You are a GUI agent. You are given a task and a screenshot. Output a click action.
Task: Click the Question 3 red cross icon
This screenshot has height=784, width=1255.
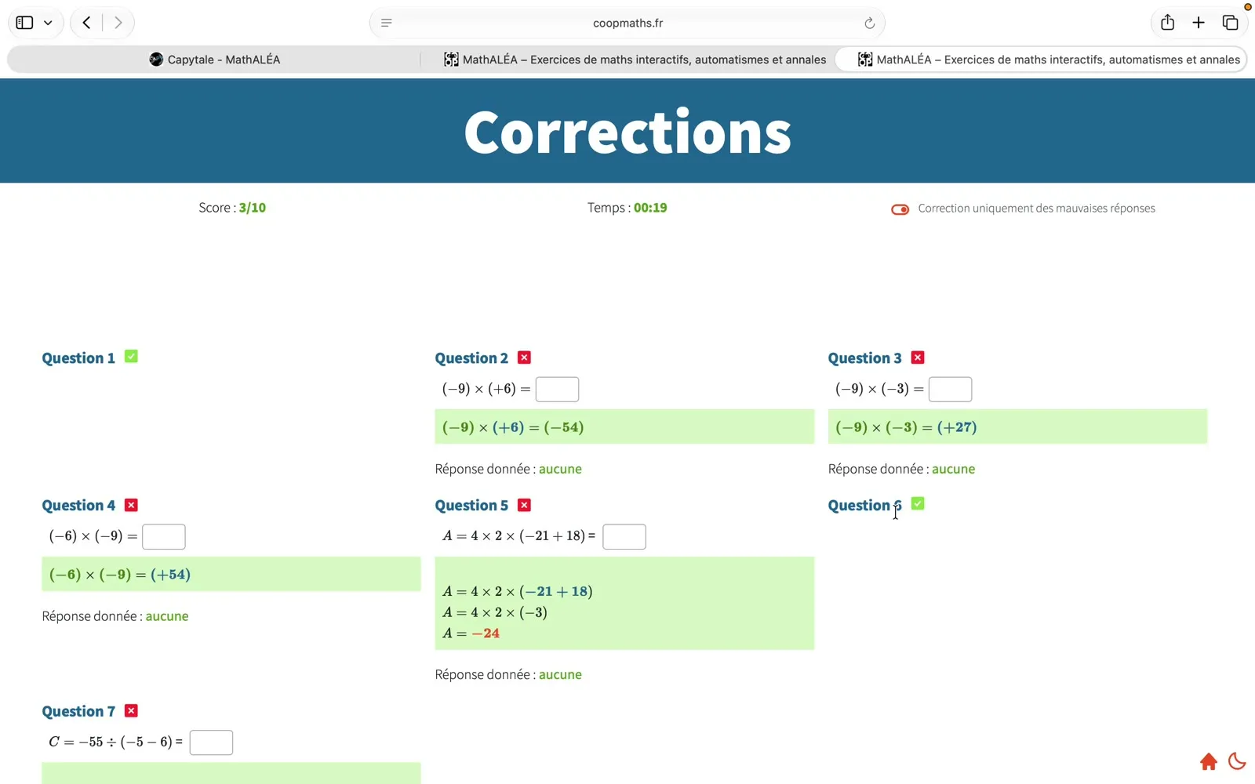click(918, 358)
